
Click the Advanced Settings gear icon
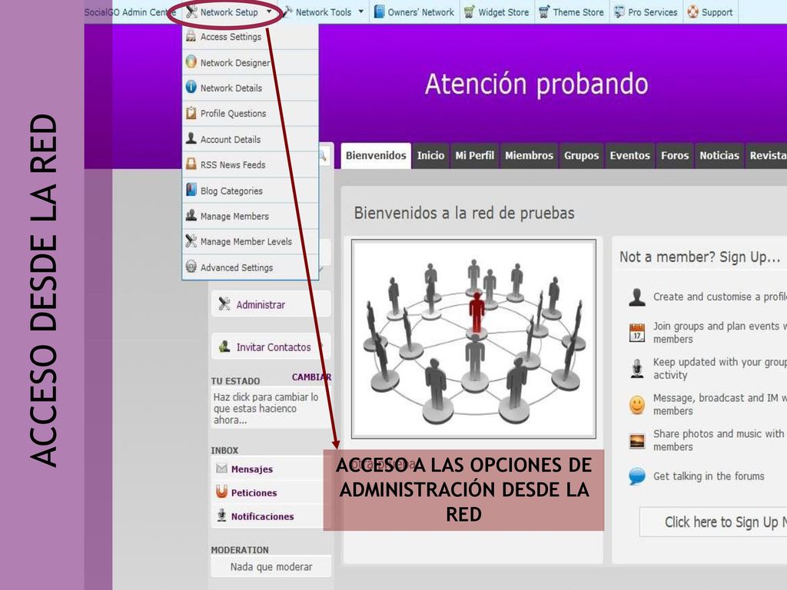pyautogui.click(x=191, y=267)
